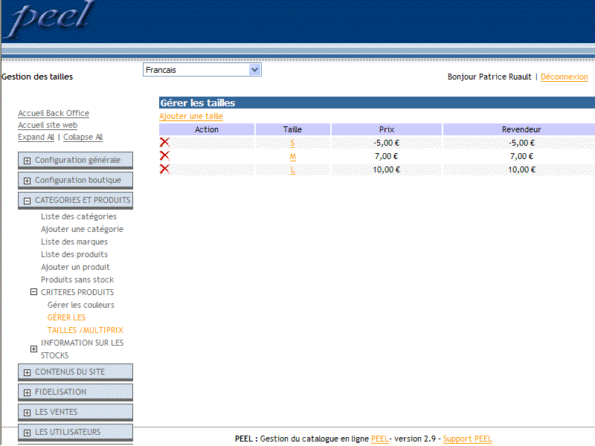Follow the PEEL footer link
Screen dimensions: 595x446
click(x=379, y=439)
